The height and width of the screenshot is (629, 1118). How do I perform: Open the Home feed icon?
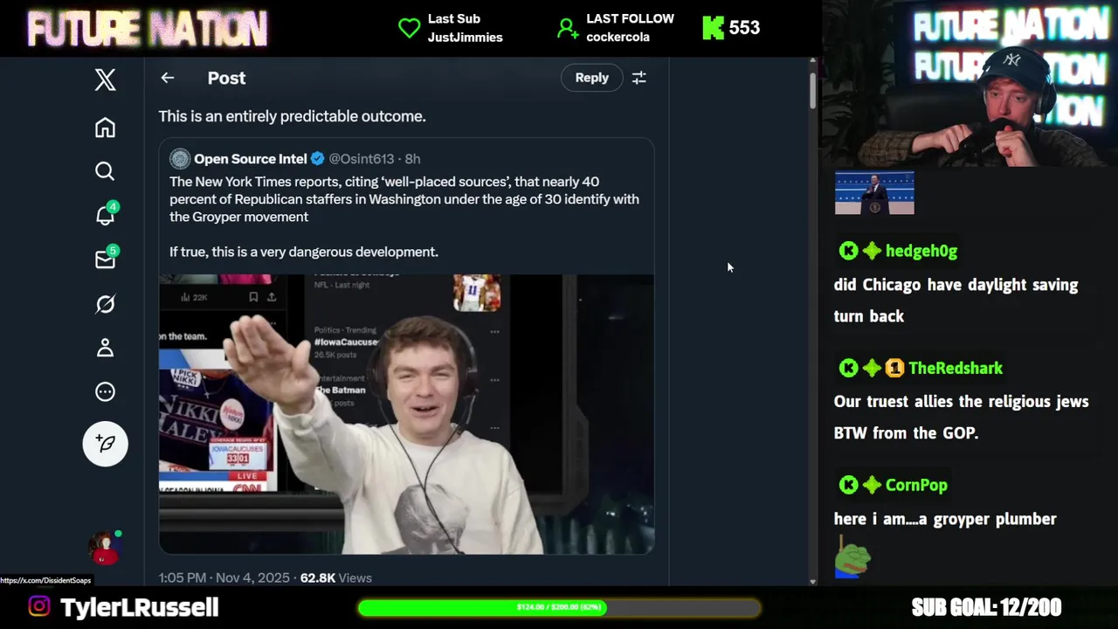tap(105, 128)
